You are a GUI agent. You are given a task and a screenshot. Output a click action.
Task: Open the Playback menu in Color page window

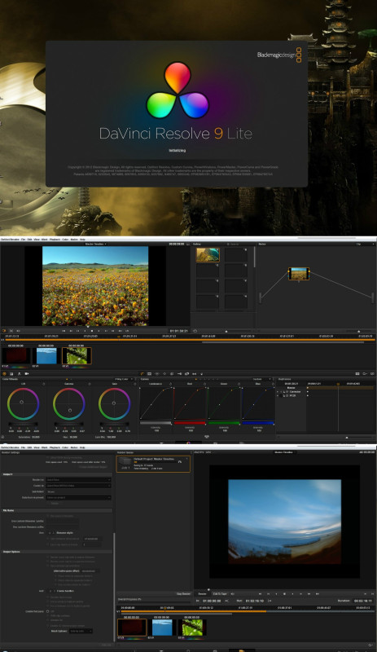pyautogui.click(x=55, y=240)
